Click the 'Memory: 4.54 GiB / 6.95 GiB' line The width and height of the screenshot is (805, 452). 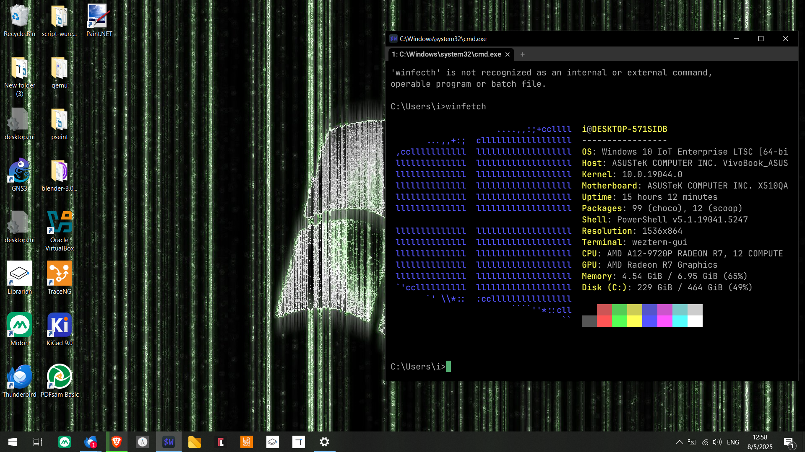point(665,276)
